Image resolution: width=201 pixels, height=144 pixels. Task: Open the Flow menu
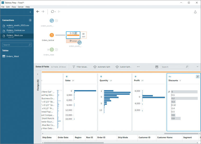pos(14,7)
